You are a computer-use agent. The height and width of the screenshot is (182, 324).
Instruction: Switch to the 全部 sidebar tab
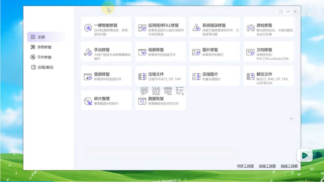[x=41, y=37]
